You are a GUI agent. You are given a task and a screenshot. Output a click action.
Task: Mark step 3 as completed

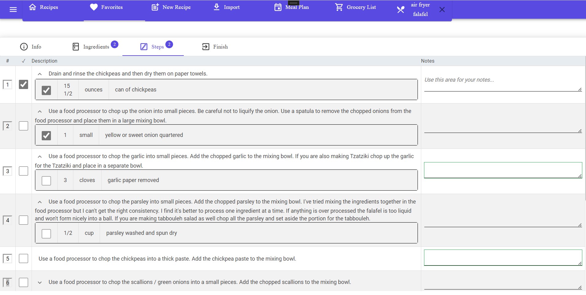(x=24, y=171)
